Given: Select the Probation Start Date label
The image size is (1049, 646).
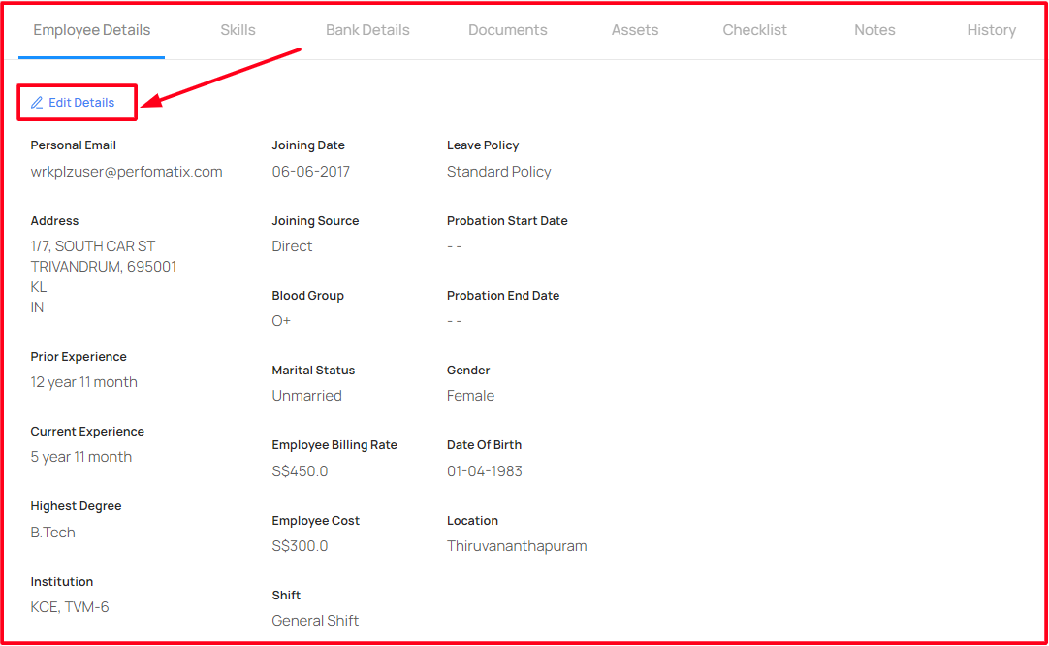Looking at the screenshot, I should pos(507,221).
